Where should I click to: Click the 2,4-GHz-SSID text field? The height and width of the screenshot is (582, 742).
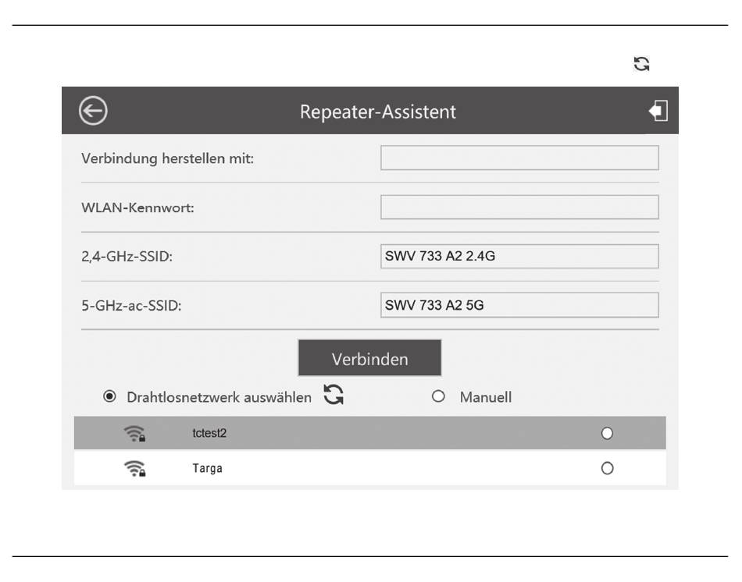pyautogui.click(x=519, y=256)
